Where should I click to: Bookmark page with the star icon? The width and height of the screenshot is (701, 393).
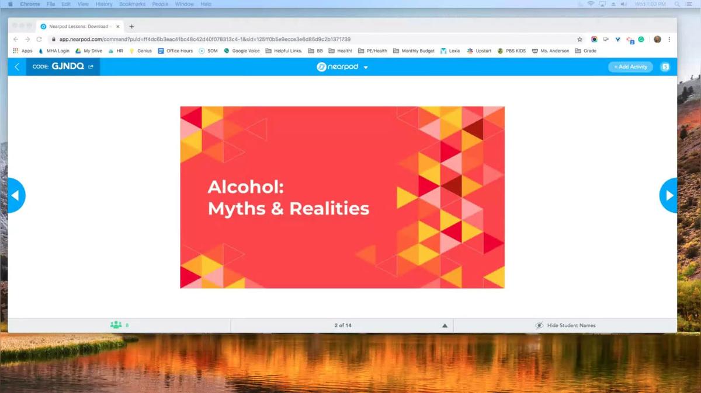[579, 40]
